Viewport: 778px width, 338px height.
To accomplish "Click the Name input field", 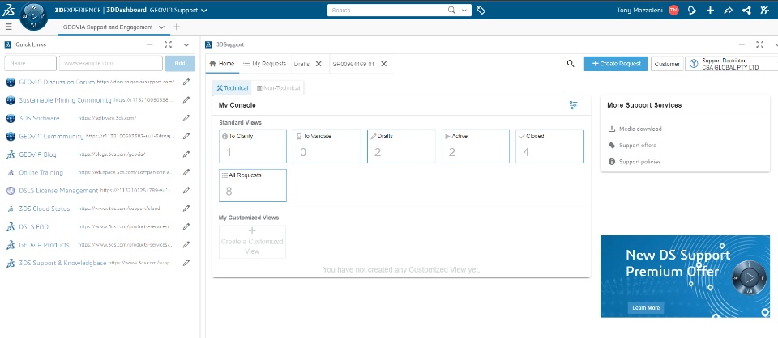I will point(30,63).
